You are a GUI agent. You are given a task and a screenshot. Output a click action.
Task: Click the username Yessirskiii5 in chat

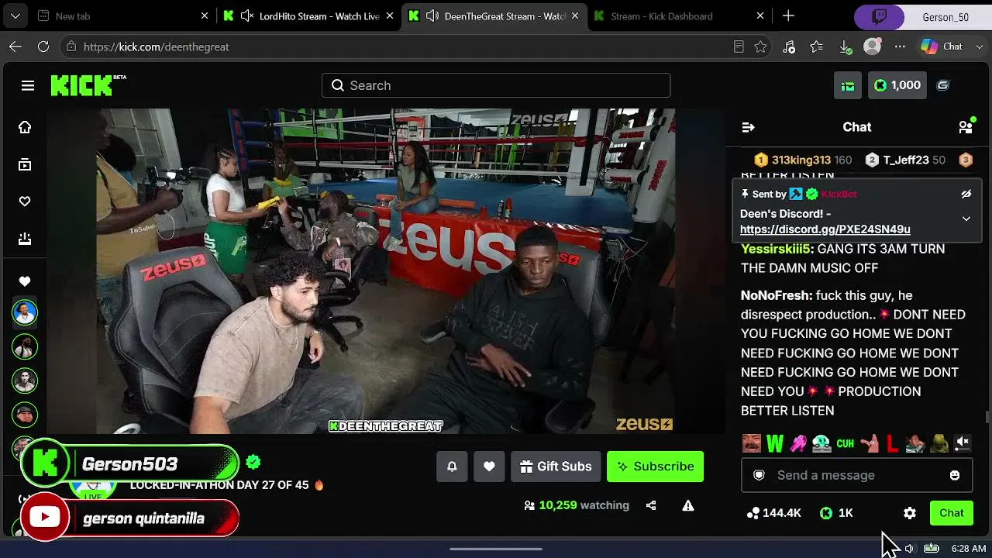coord(775,249)
